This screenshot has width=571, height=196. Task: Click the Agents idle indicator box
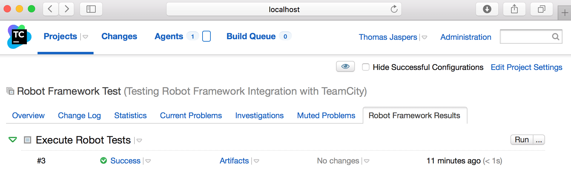tap(206, 36)
